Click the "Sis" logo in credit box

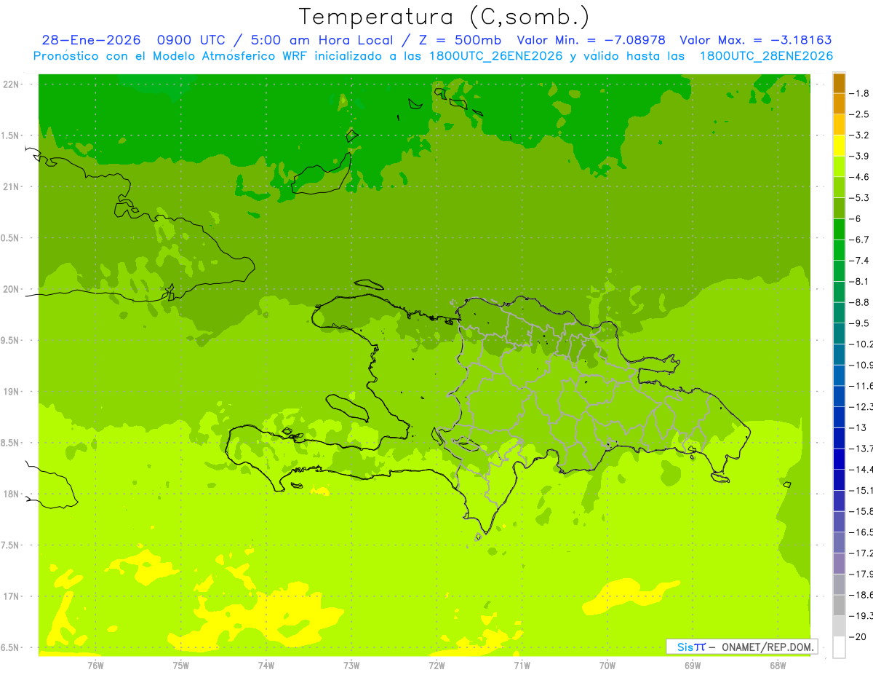click(685, 647)
